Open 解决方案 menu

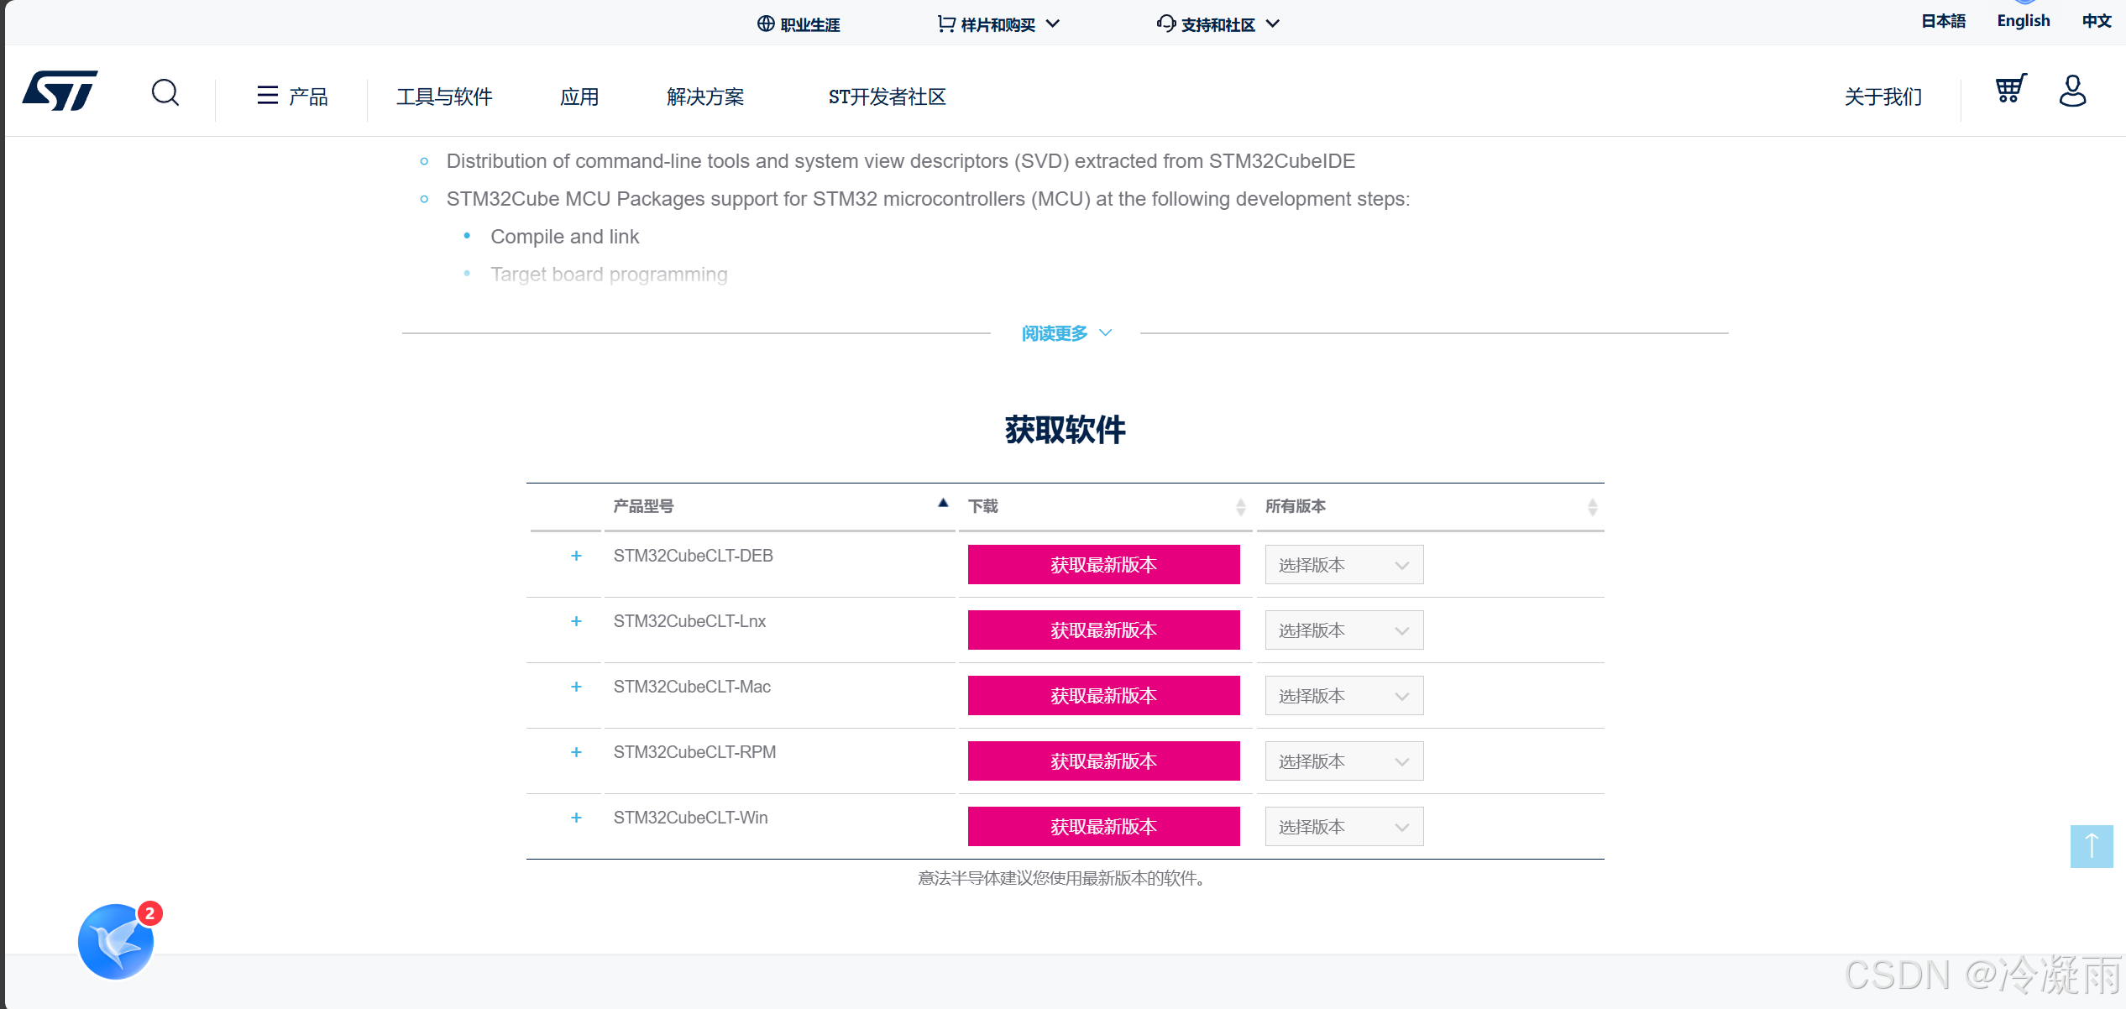(705, 97)
